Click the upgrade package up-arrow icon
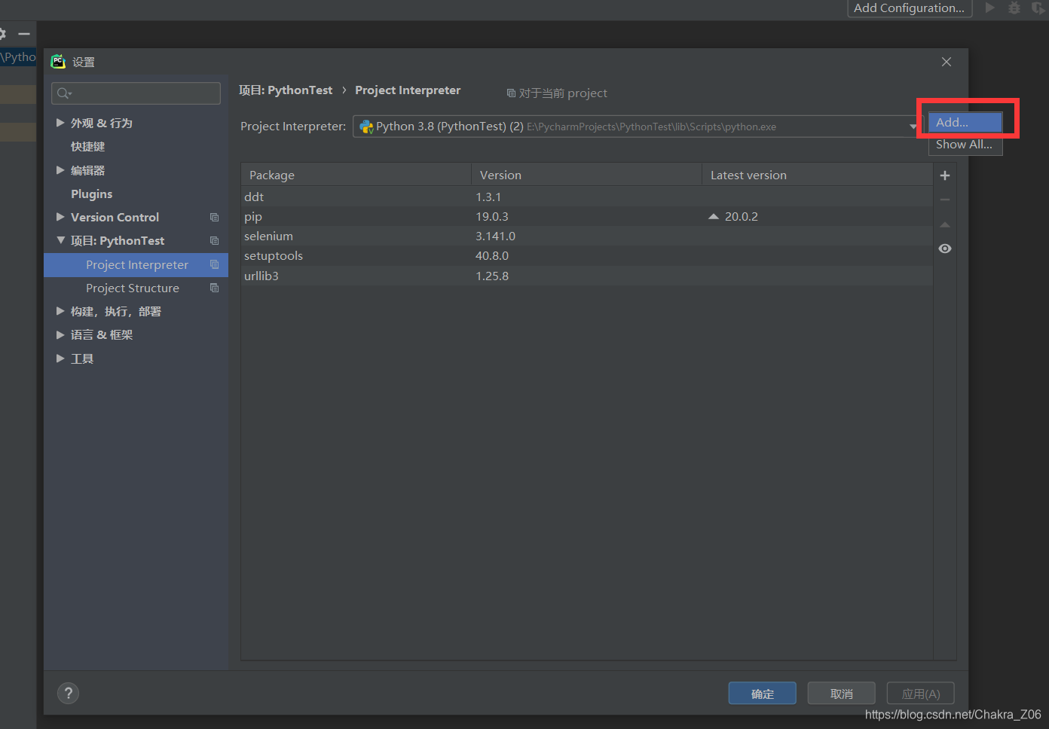 click(x=945, y=224)
